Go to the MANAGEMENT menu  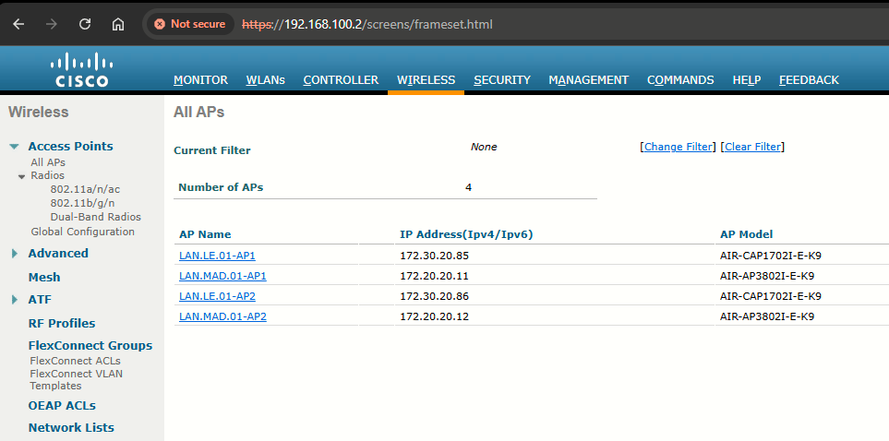pyautogui.click(x=588, y=80)
